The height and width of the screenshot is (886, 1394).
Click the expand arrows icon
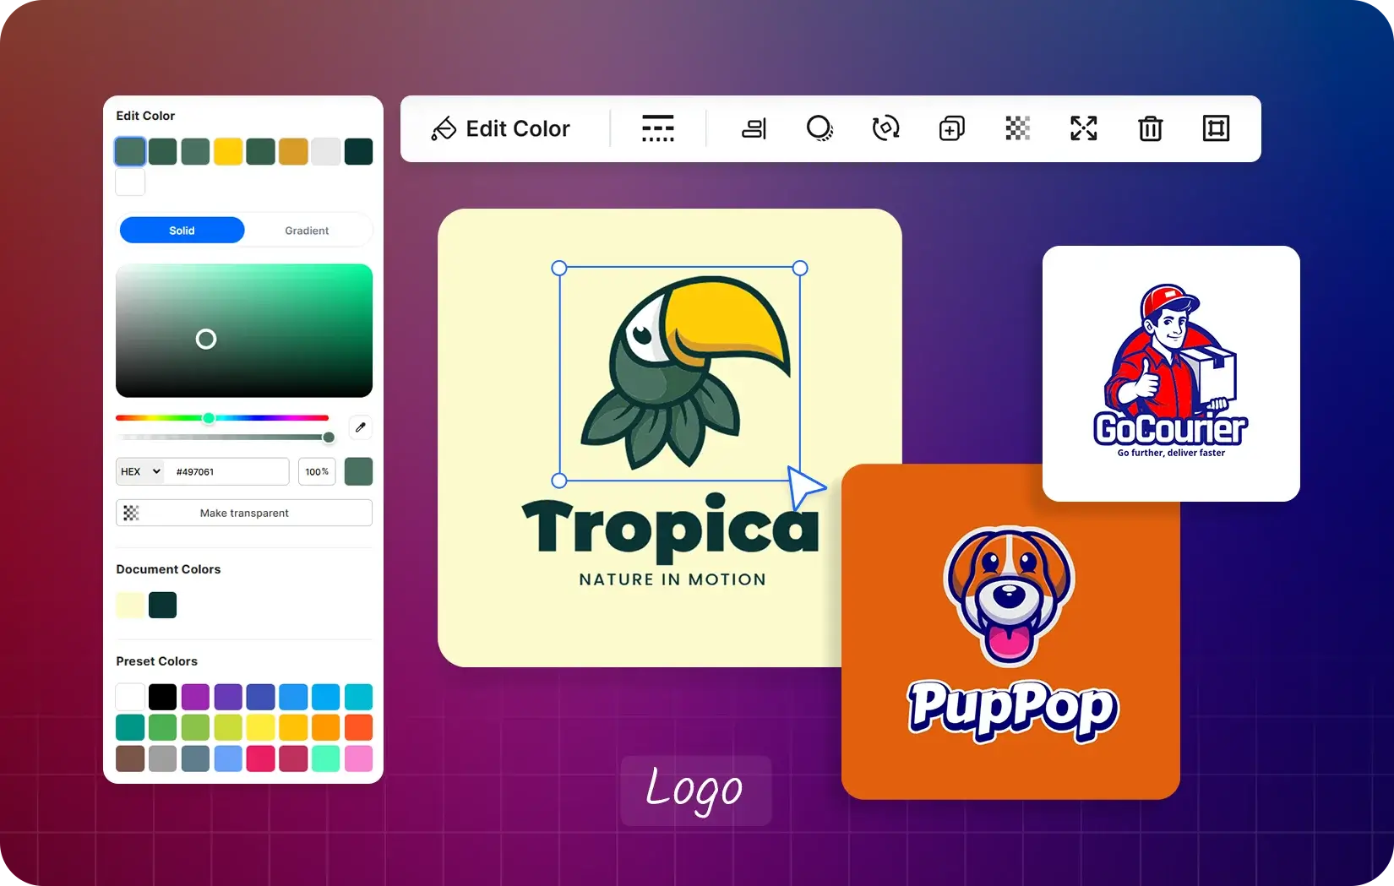tap(1083, 128)
